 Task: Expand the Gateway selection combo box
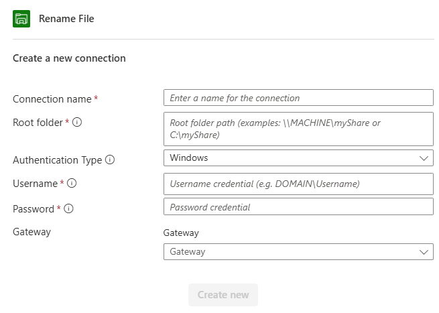[298, 252]
